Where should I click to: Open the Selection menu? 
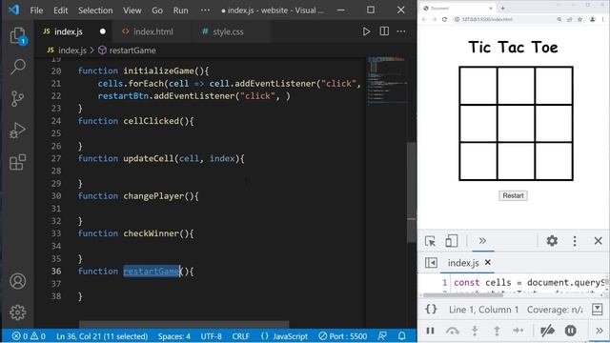[95, 10]
